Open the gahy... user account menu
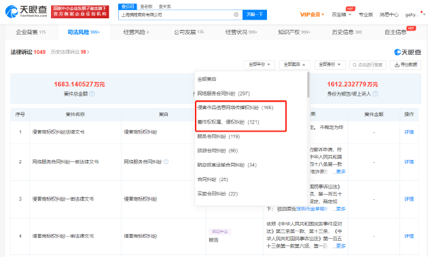428x257 pixels. click(x=415, y=15)
